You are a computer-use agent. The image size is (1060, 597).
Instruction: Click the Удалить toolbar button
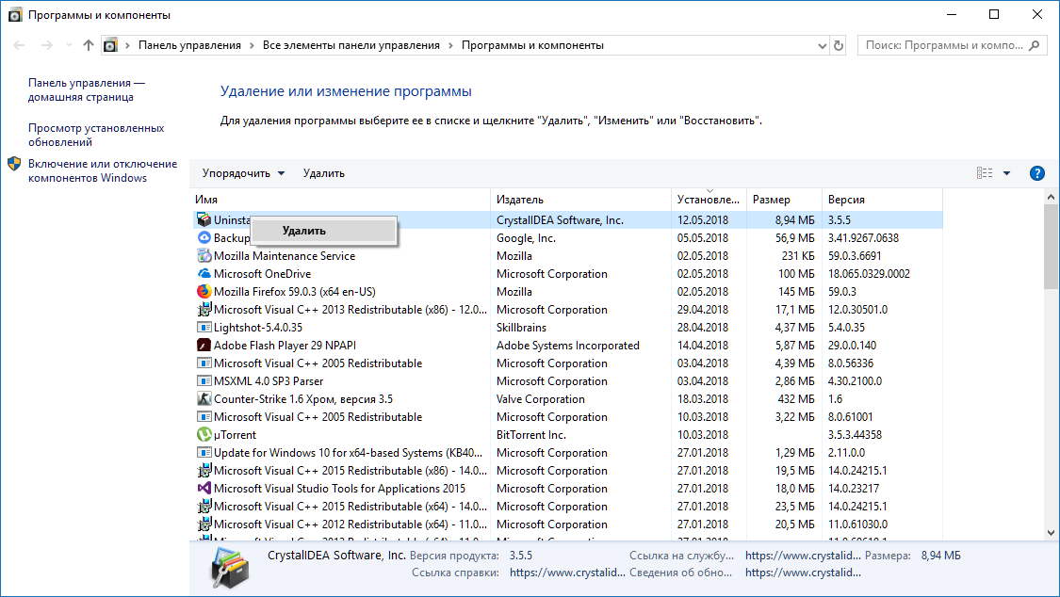324,173
